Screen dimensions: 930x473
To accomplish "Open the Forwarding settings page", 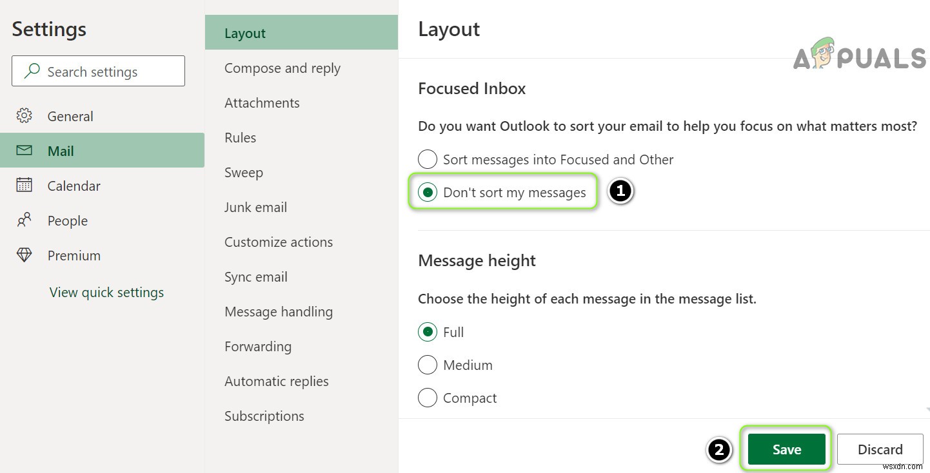I will pos(258,346).
